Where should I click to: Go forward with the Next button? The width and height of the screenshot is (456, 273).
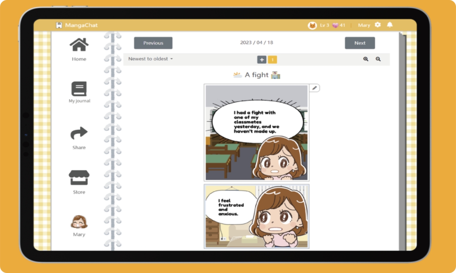360,43
